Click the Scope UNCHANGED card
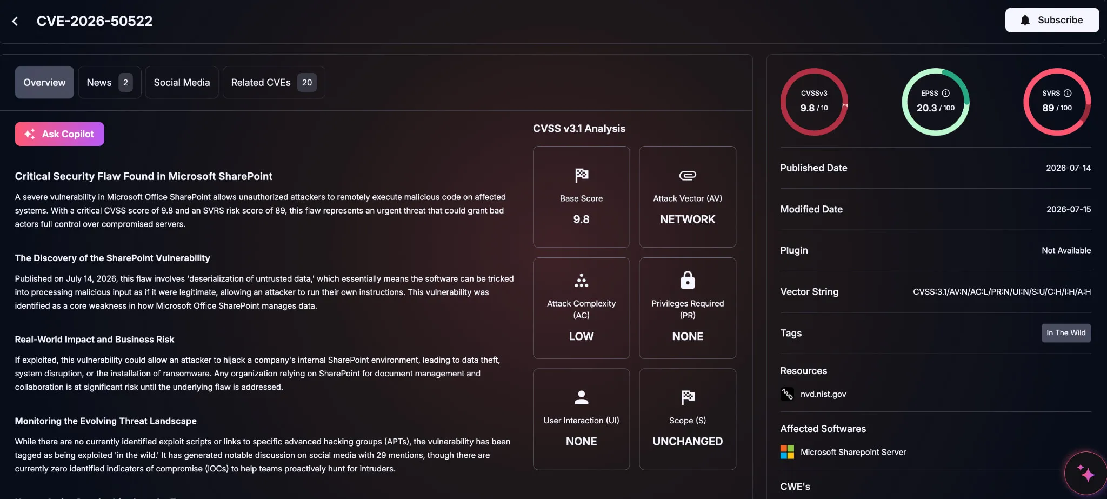This screenshot has width=1107, height=499. pos(688,419)
